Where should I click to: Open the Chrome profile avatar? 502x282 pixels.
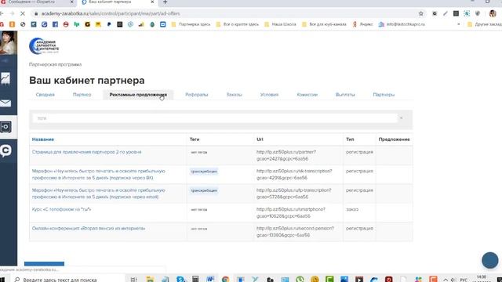coord(493,13)
